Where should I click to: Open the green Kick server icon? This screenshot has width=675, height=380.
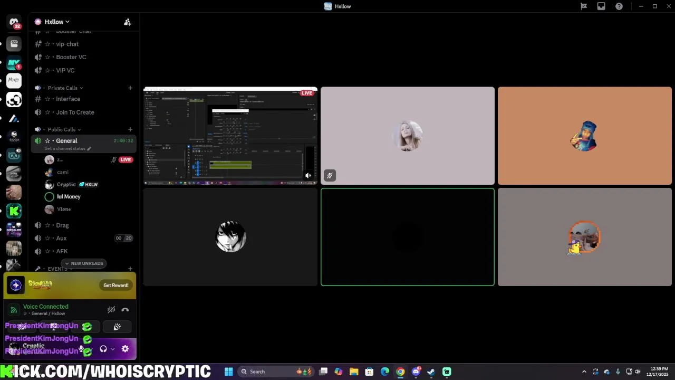click(14, 211)
